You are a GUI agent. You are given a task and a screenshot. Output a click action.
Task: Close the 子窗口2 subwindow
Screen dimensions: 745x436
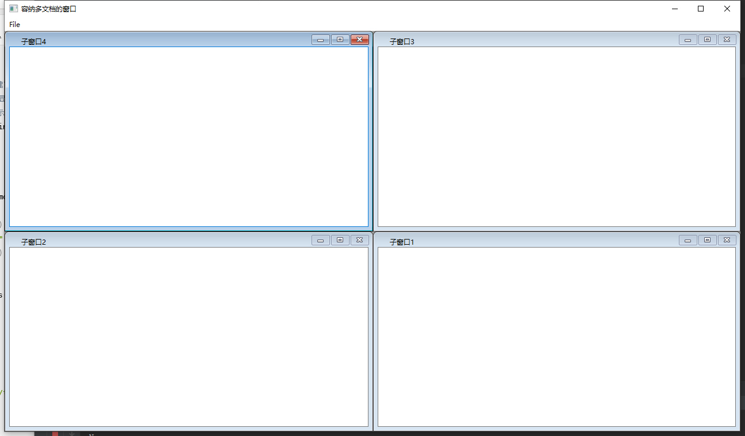(360, 240)
